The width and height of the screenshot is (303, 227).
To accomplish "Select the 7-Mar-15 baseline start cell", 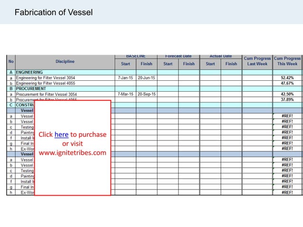I will (125, 94).
